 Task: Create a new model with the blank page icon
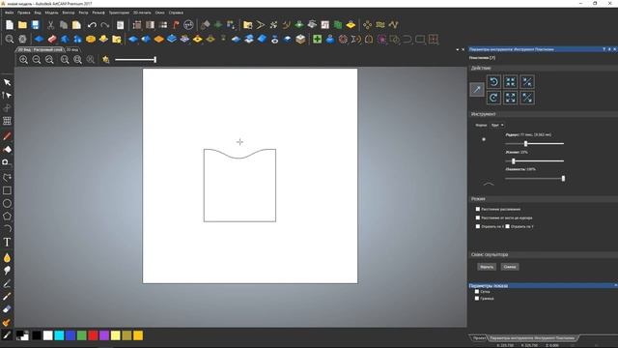tap(10, 25)
